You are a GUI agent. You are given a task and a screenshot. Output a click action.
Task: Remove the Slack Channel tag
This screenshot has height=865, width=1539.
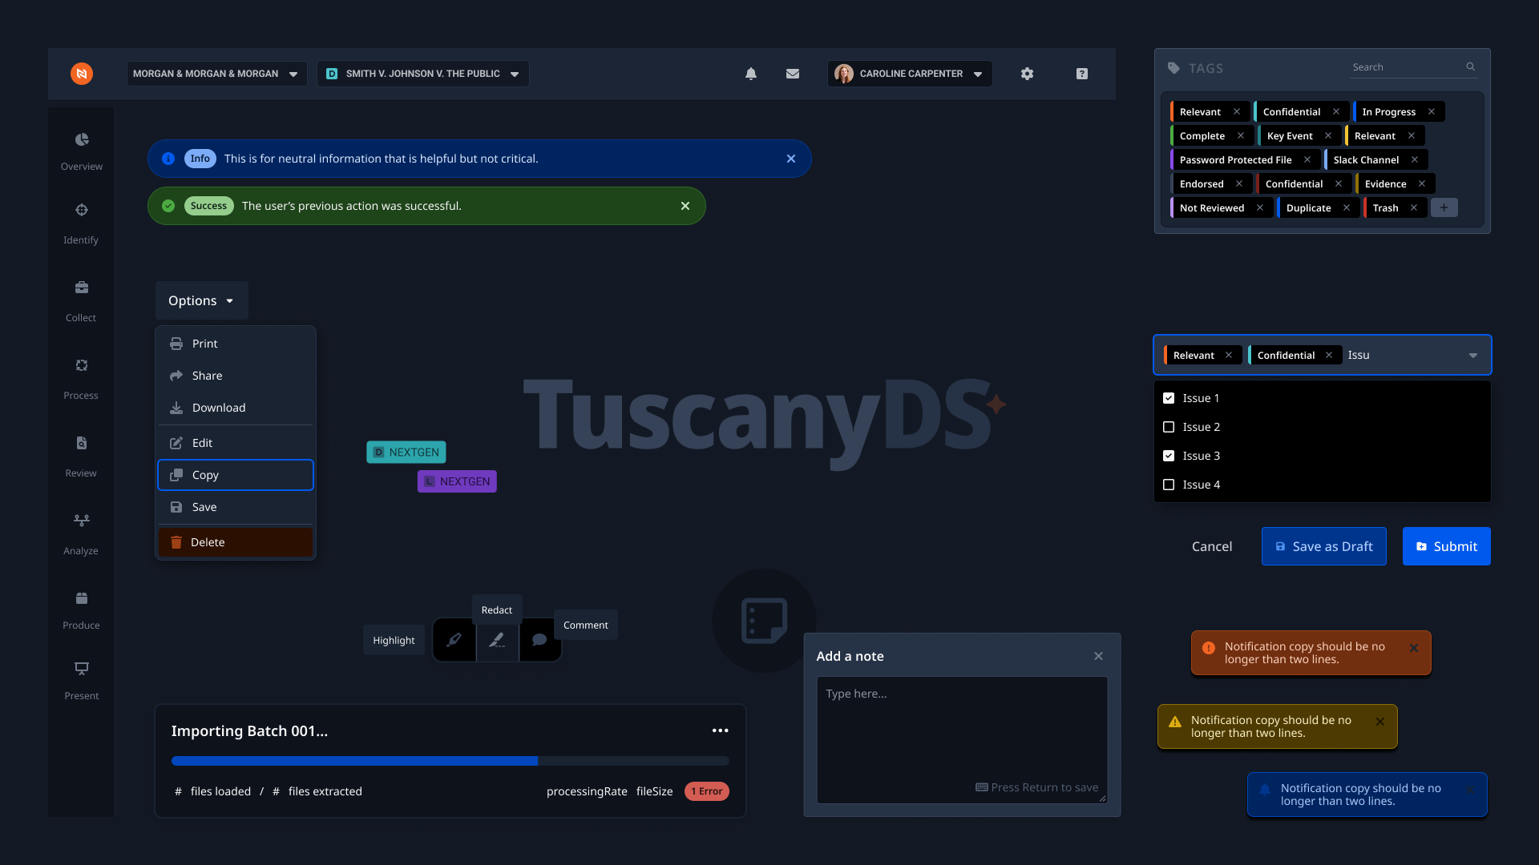click(1415, 159)
